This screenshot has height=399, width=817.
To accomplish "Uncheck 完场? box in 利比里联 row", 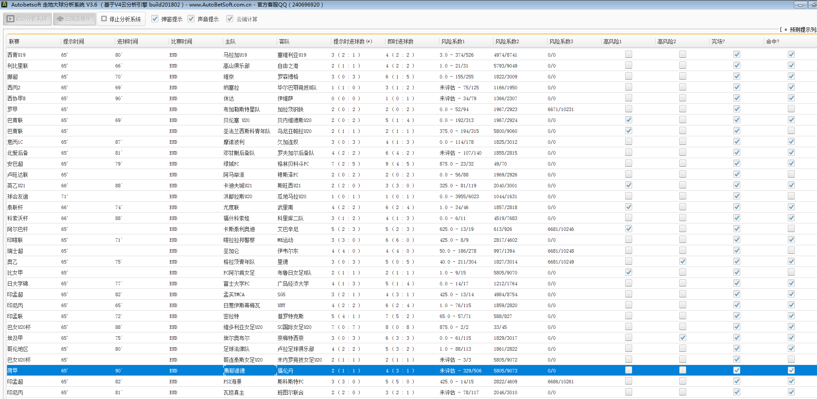I will pos(736,65).
